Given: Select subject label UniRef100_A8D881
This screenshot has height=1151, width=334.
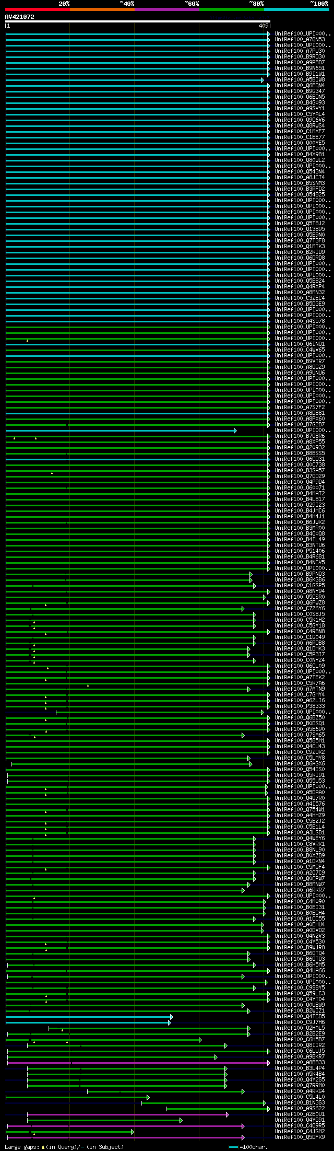Looking at the screenshot, I should [x=300, y=413].
